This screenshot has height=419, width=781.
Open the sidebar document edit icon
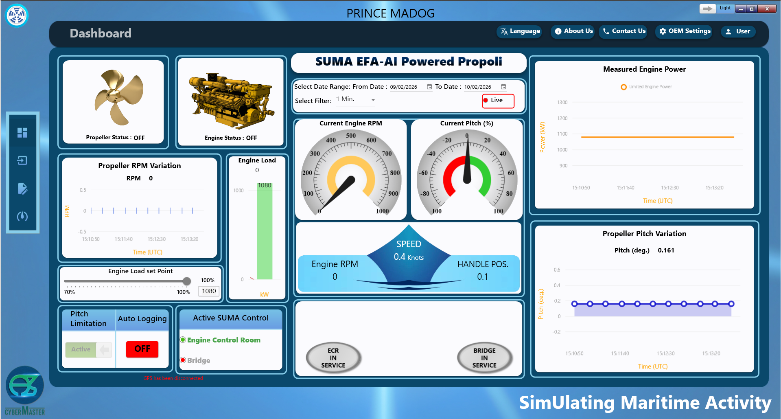click(22, 189)
